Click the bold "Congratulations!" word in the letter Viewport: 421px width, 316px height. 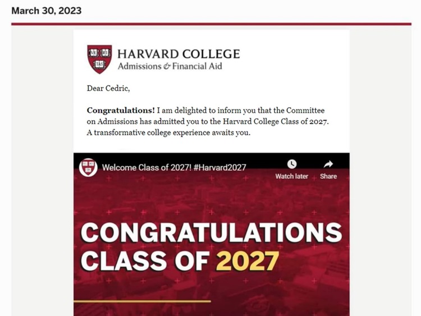(x=121, y=111)
